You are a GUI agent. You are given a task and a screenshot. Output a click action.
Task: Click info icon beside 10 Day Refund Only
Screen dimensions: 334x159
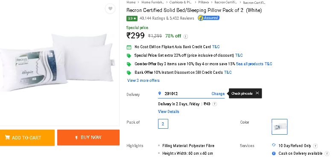click(x=316, y=146)
